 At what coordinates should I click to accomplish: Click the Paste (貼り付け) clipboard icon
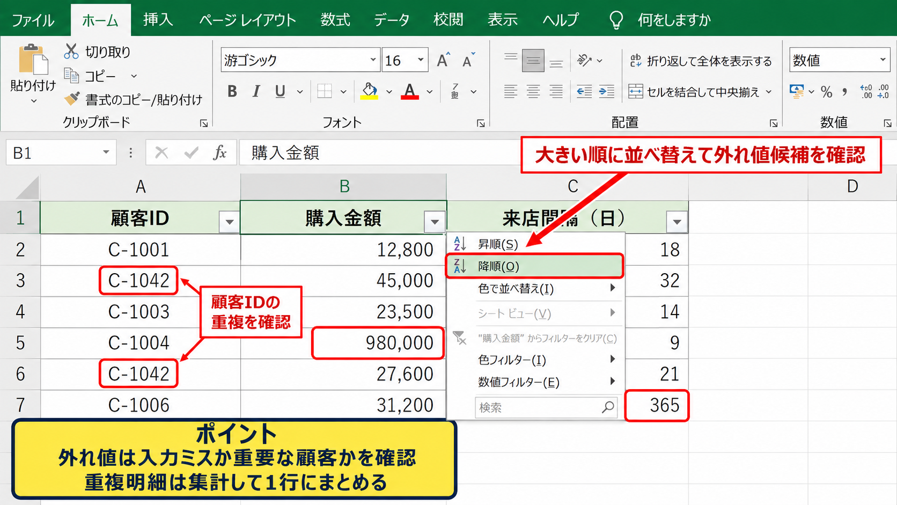tap(33, 59)
